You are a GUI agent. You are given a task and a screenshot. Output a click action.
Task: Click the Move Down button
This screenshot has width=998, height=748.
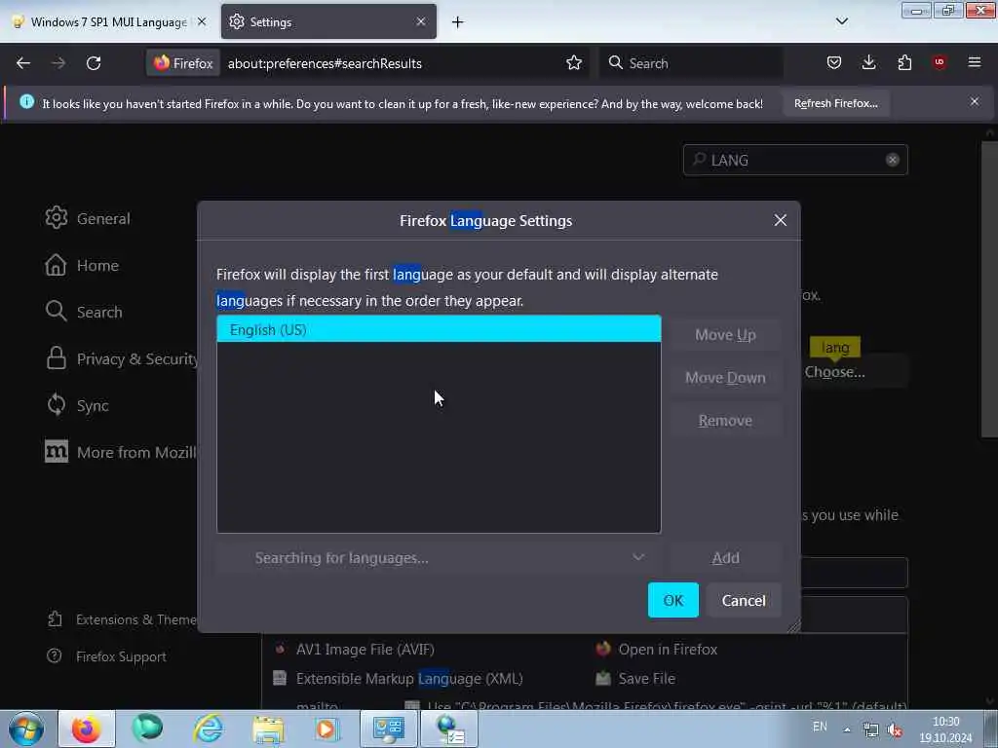(x=725, y=378)
